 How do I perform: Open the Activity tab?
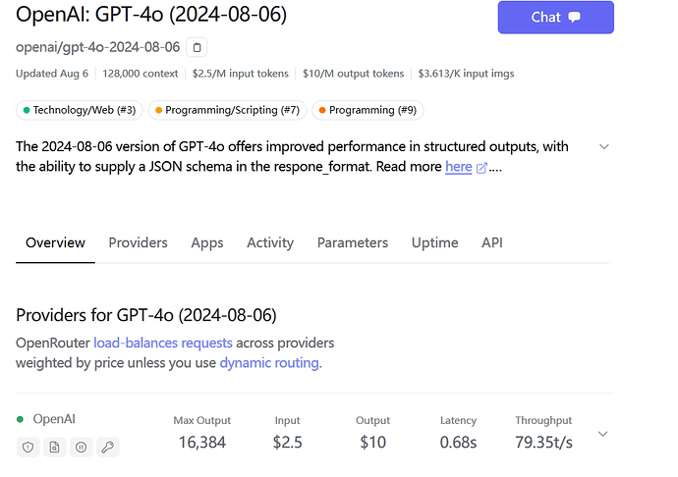(270, 242)
